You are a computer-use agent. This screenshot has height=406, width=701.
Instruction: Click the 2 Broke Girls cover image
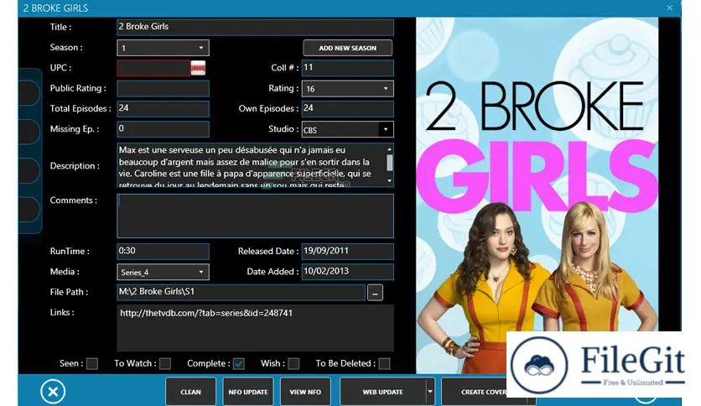click(537, 195)
